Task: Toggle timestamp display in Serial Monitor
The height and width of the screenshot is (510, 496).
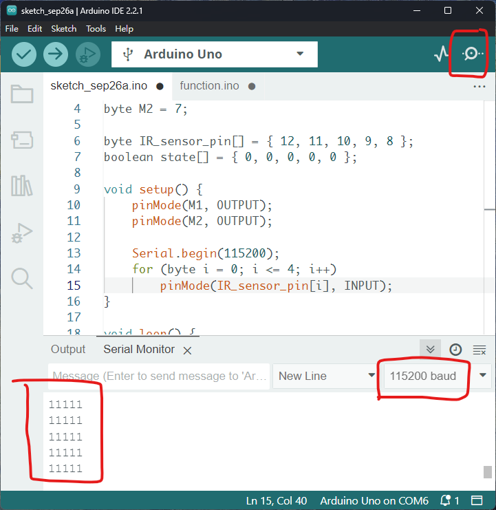Action: click(x=455, y=350)
